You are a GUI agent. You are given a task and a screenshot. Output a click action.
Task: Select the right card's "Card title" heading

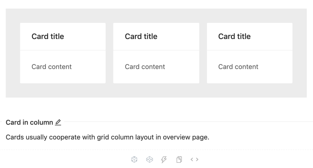tap(234, 37)
